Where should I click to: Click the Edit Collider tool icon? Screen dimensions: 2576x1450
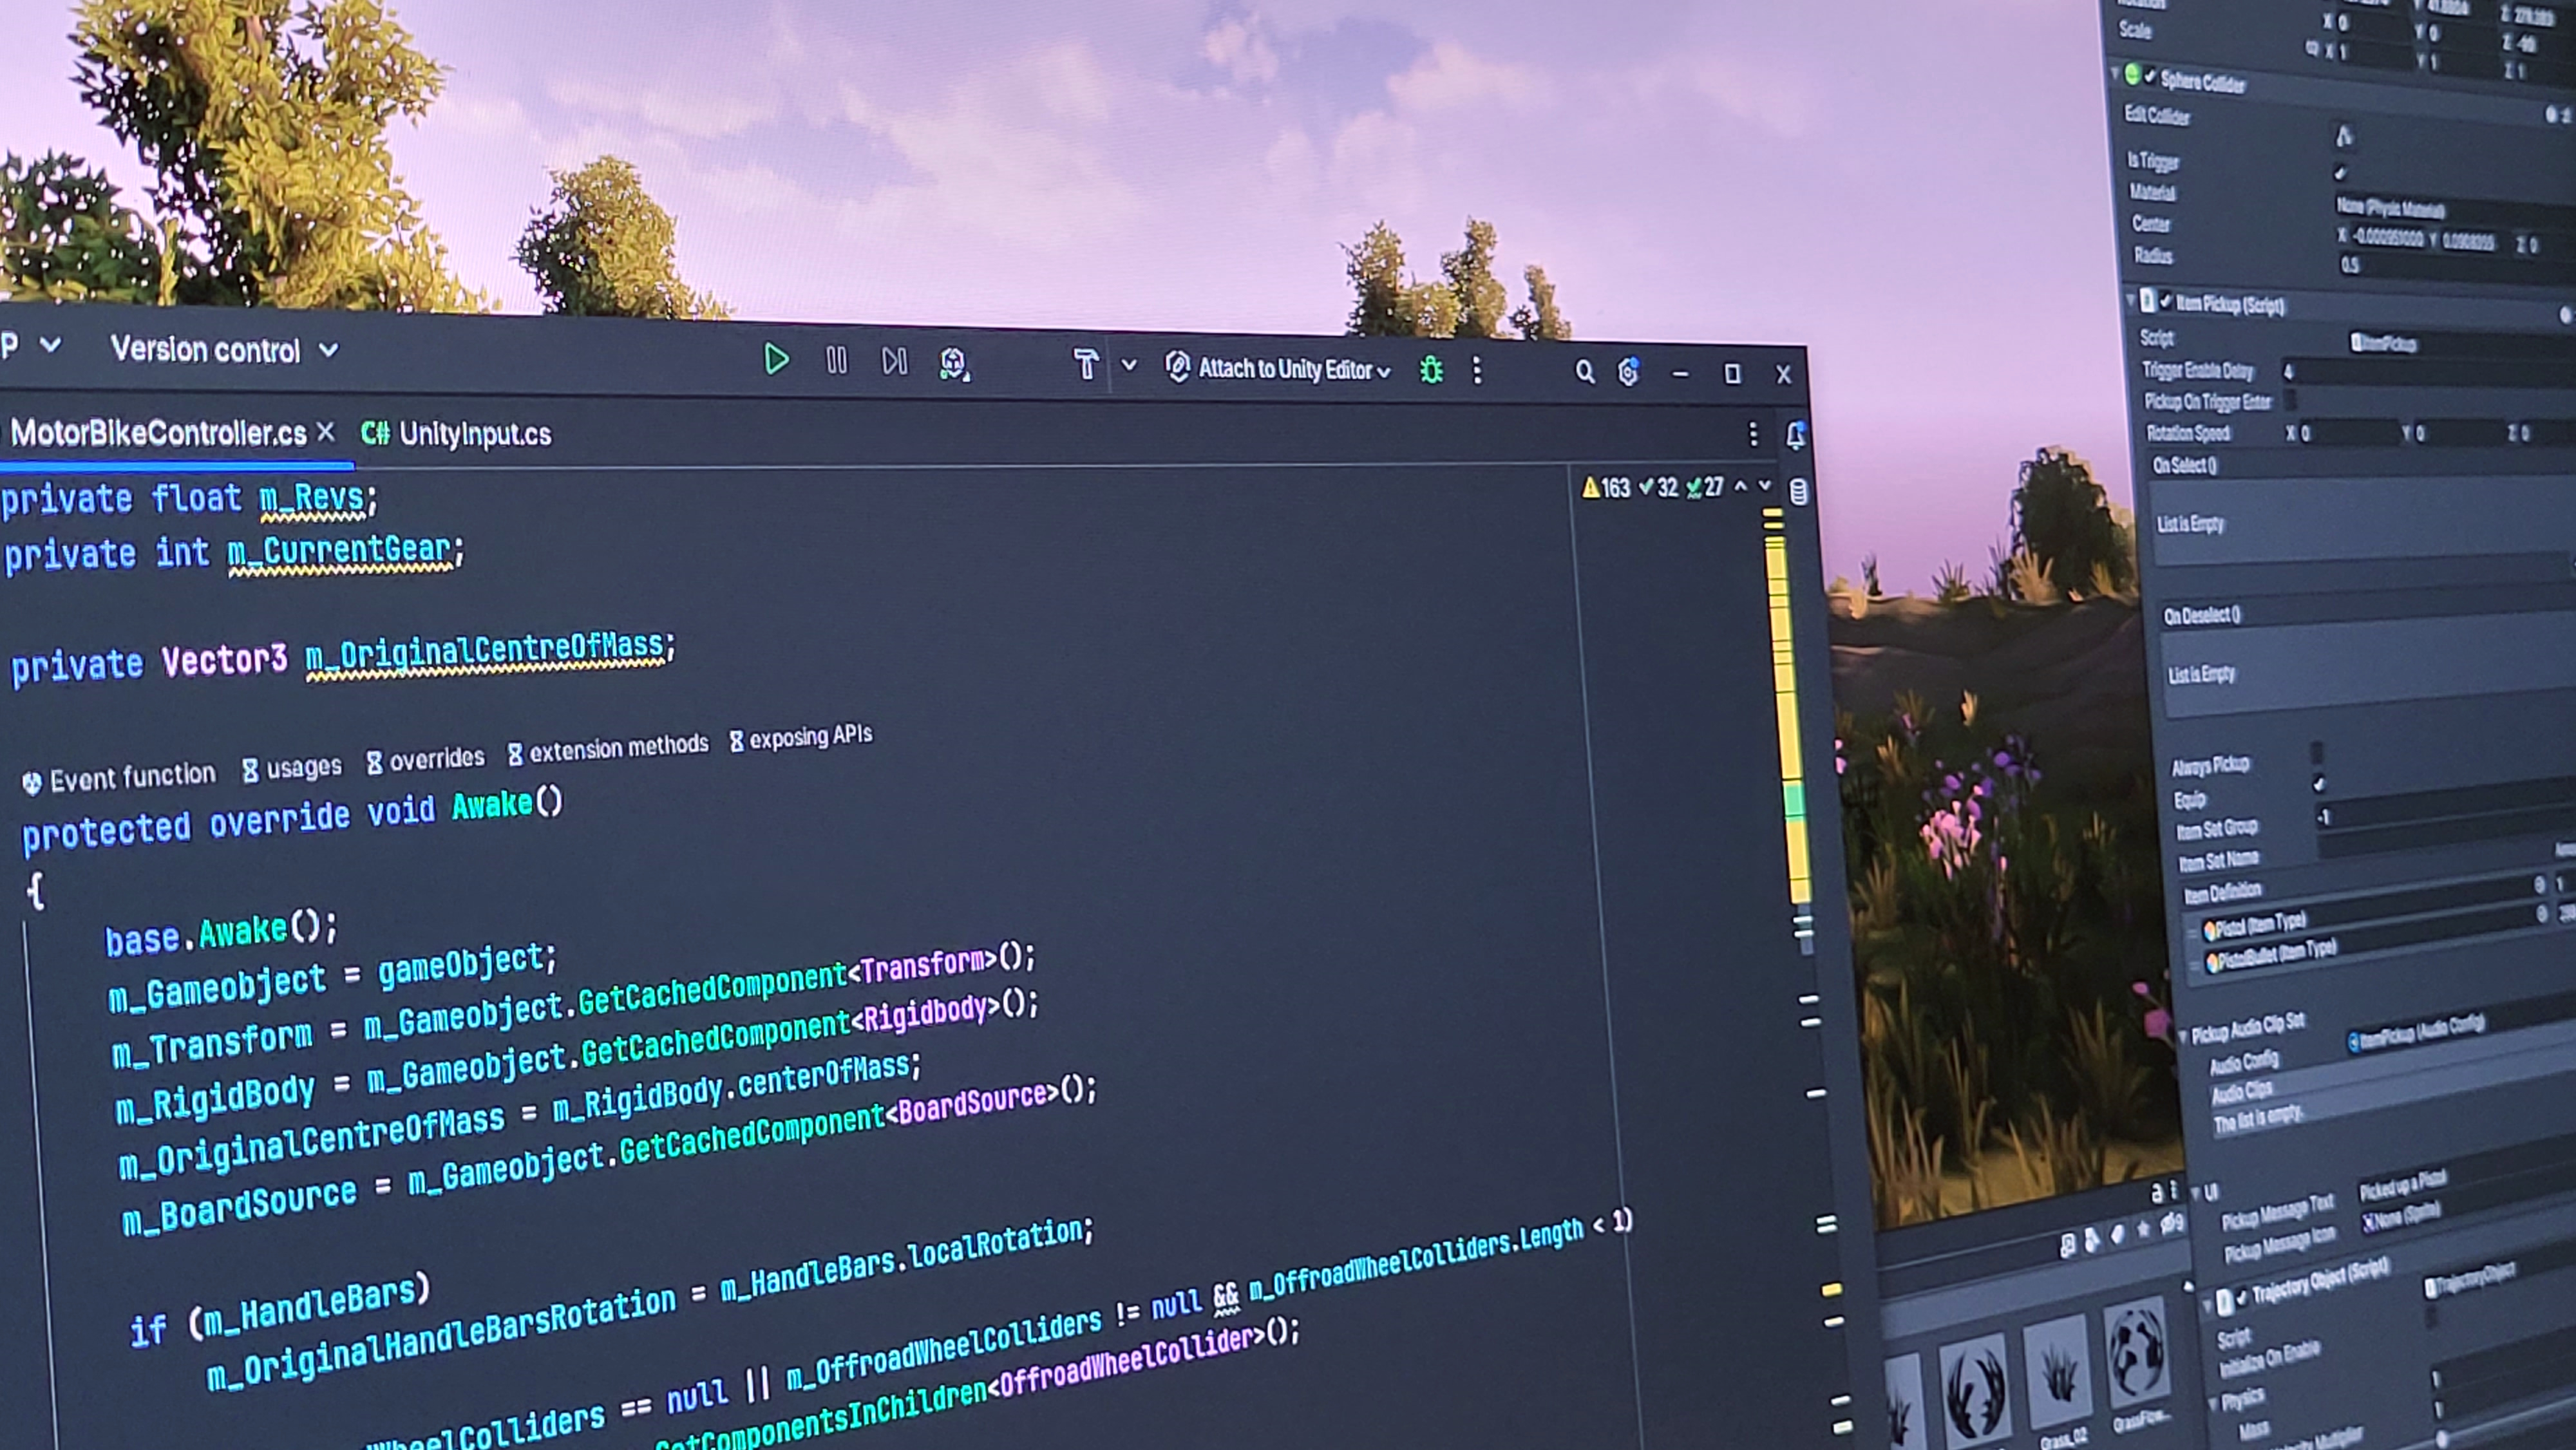coord(2343,135)
